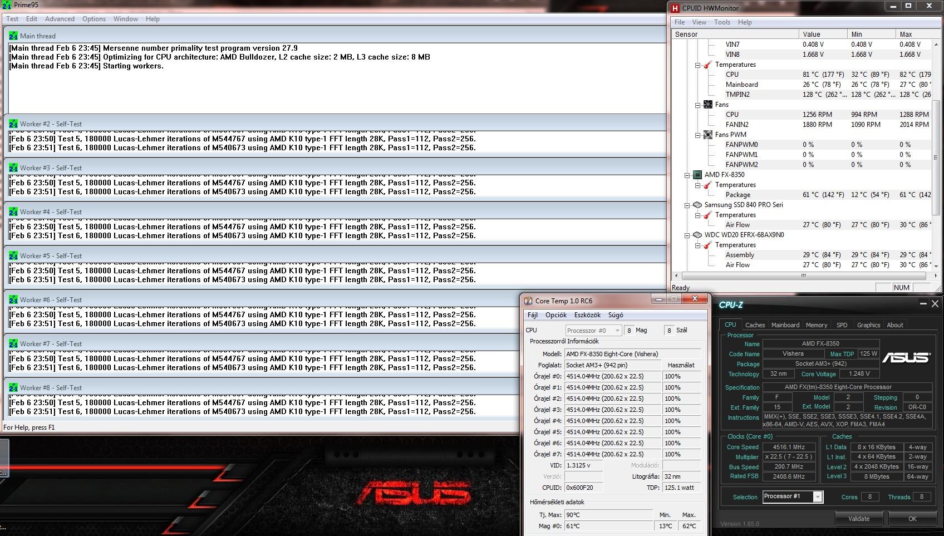Image resolution: width=944 pixels, height=536 pixels.
Task: Open the Advanced menu in Prime95
Action: click(60, 19)
